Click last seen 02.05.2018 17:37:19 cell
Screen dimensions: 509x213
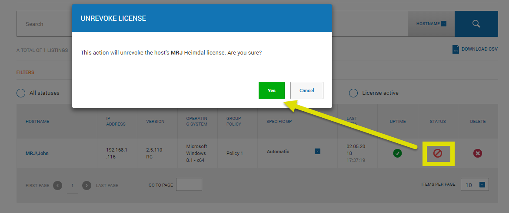pos(356,153)
